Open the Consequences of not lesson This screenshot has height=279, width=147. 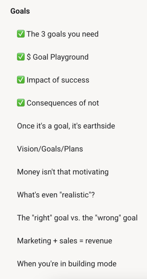coord(62,103)
